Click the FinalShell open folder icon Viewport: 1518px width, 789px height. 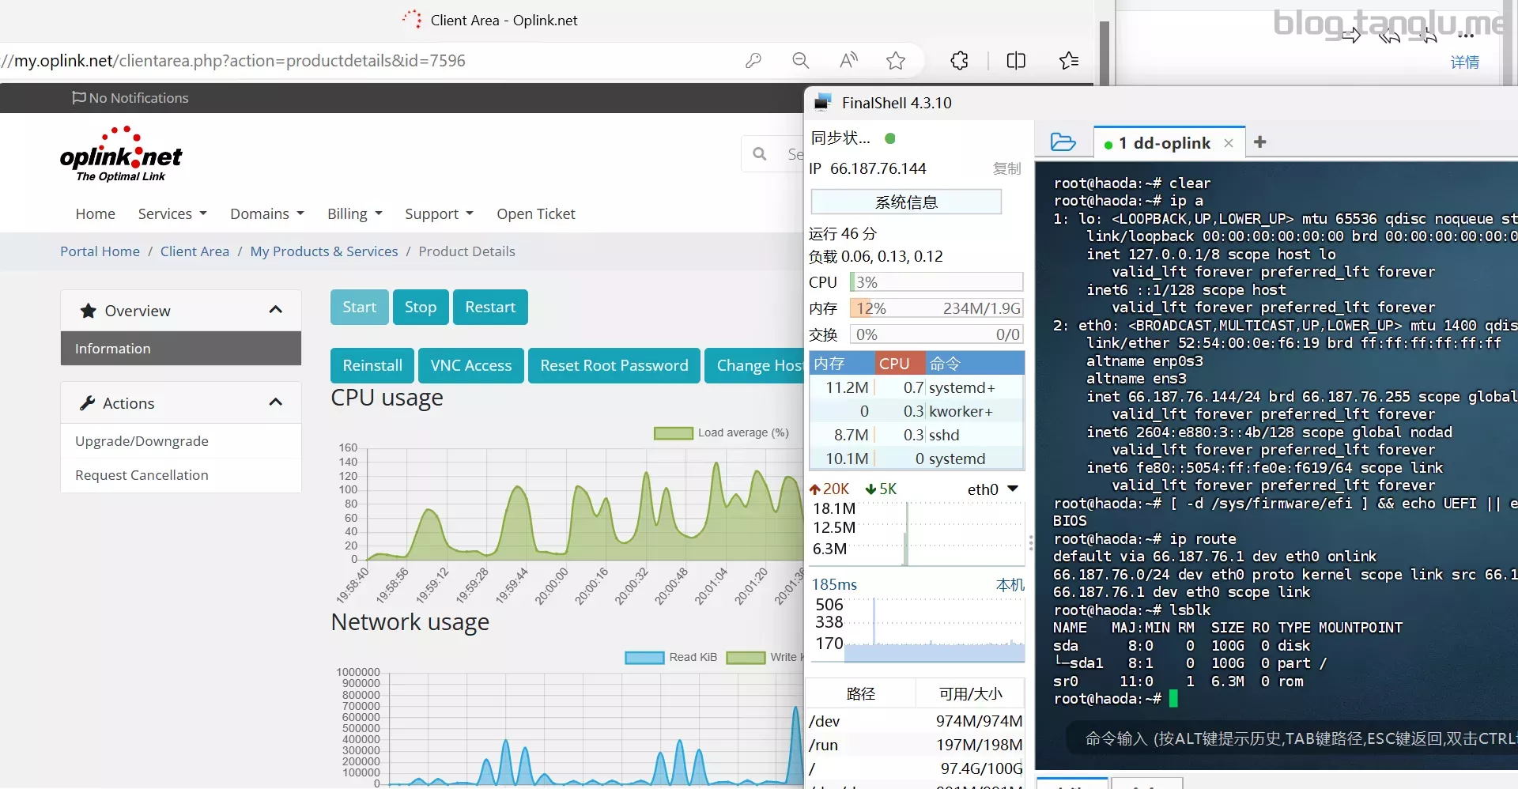pos(1063,142)
